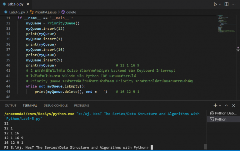Select delete method in breadcrumb
The image size is (240, 151).
pyautogui.click(x=71, y=12)
